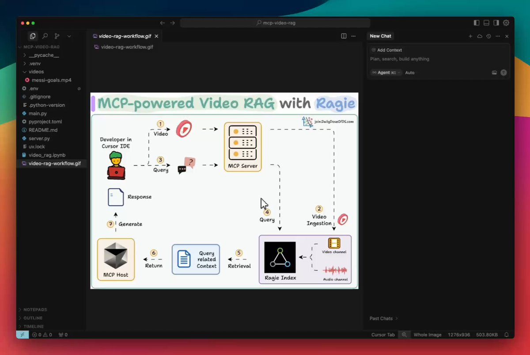Select the New Chat tab
530x355 pixels.
380,36
